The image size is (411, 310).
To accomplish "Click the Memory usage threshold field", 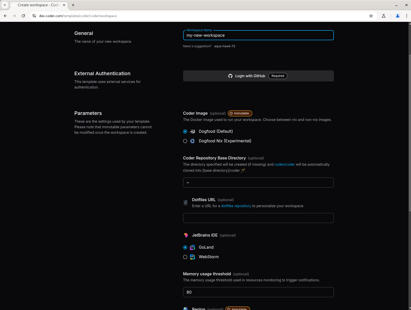I will 258,292.
